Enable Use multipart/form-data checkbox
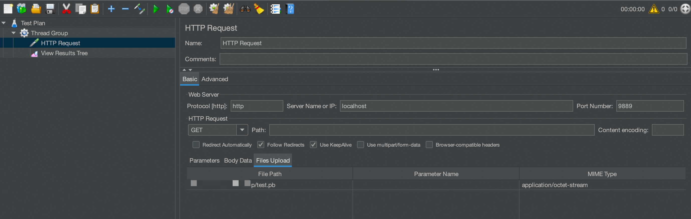Image resolution: width=691 pixels, height=219 pixels. (361, 145)
